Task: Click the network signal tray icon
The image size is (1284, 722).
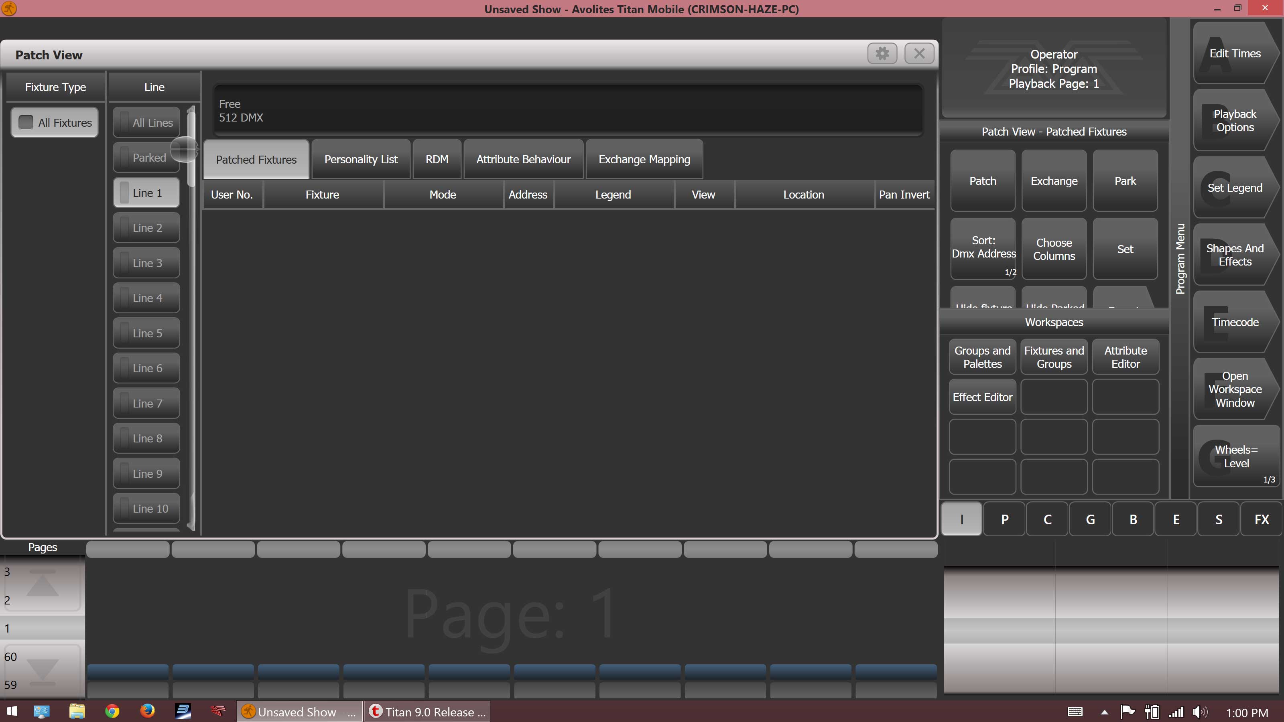Action: (x=1177, y=712)
